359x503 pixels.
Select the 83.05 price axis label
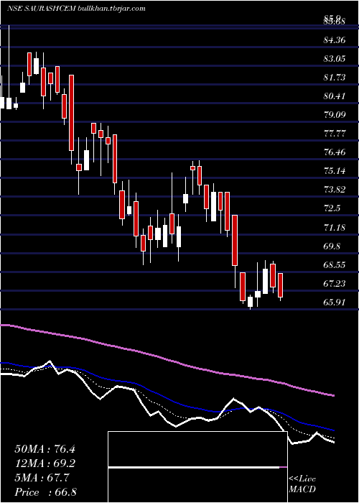click(x=334, y=59)
